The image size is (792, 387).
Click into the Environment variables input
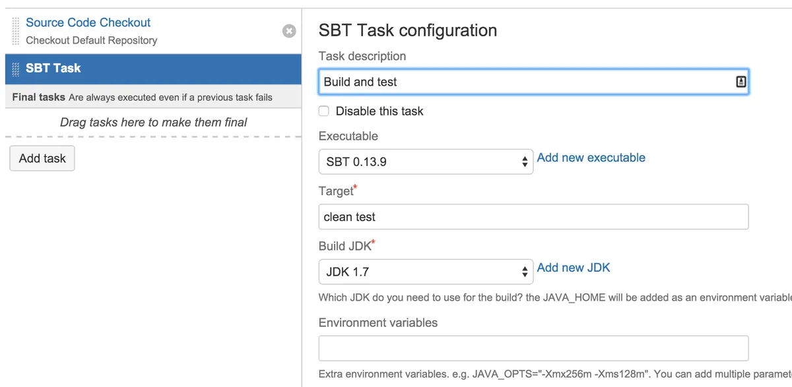(x=533, y=348)
